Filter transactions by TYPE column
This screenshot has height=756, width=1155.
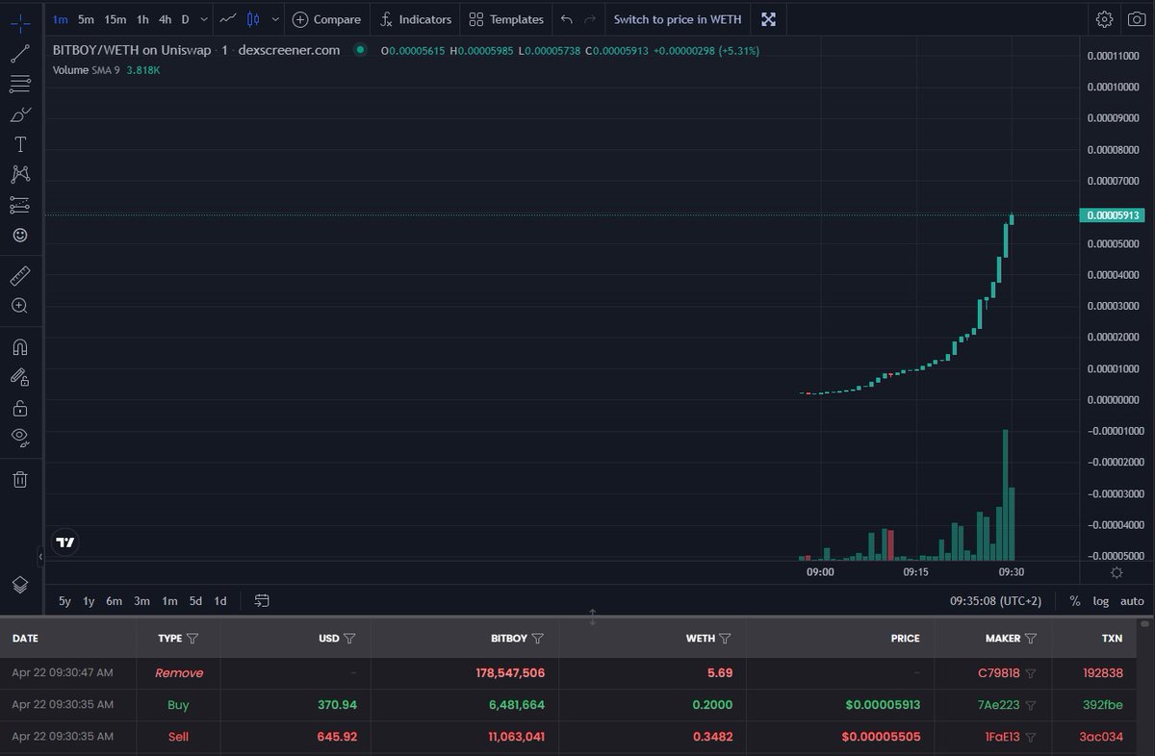coord(192,639)
